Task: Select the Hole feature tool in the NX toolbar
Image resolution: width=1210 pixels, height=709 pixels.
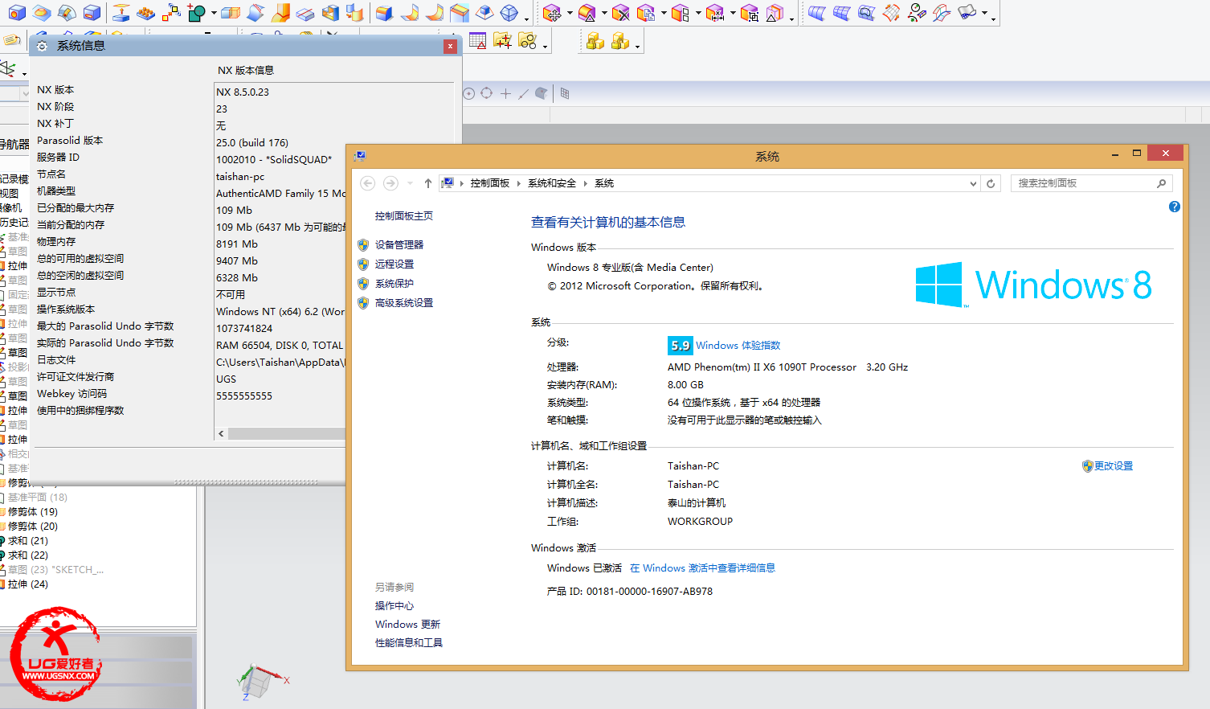Action: click(17, 13)
